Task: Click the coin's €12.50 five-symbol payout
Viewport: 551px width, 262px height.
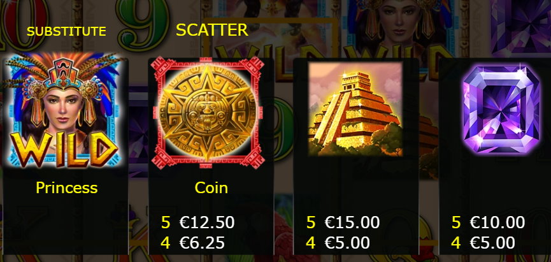Action: (206, 222)
